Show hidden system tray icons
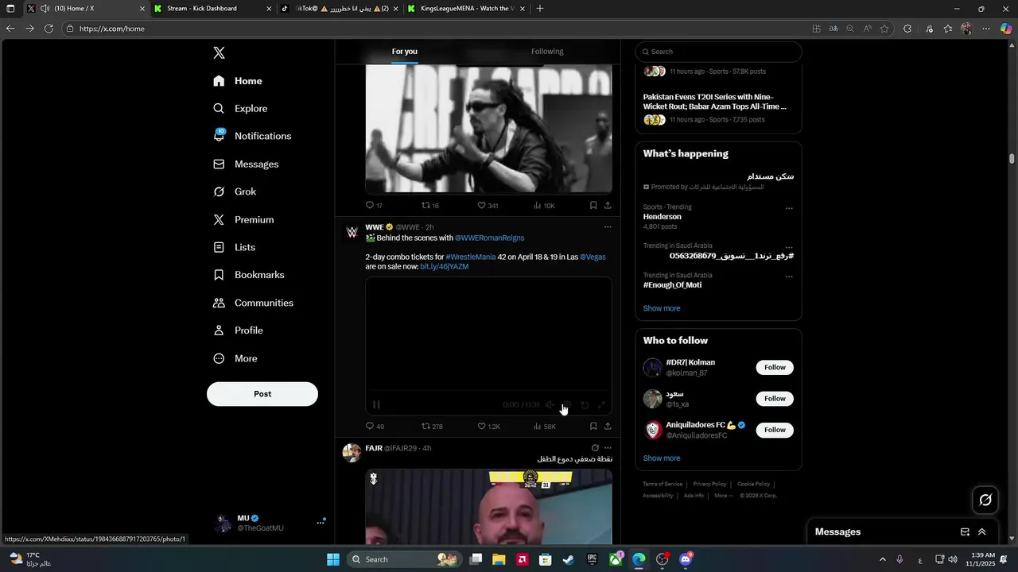 (x=882, y=559)
